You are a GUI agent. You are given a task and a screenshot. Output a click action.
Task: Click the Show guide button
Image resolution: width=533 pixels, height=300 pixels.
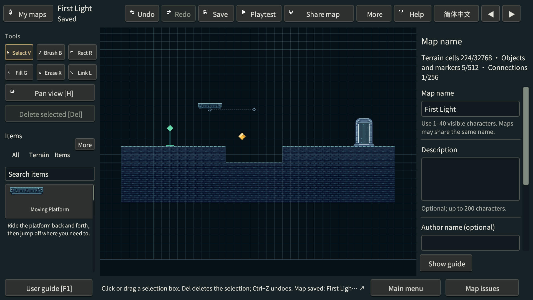446,263
